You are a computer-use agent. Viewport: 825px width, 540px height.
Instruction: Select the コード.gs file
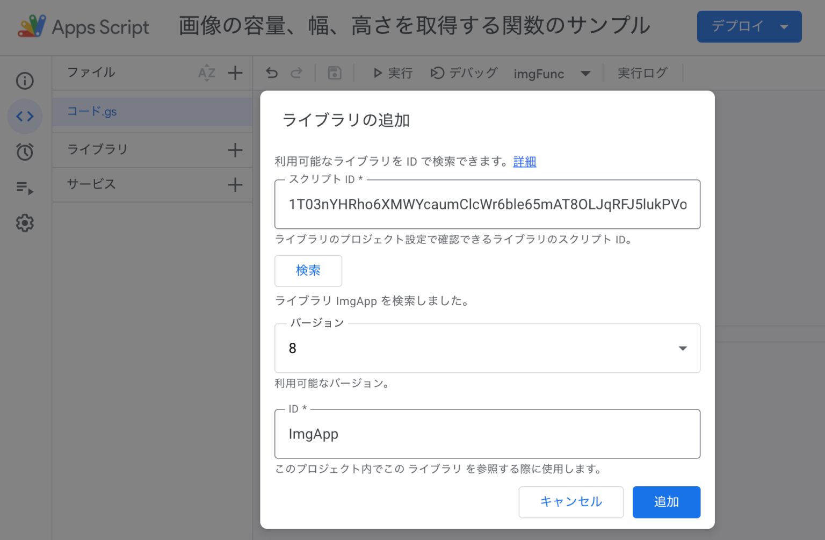91,112
